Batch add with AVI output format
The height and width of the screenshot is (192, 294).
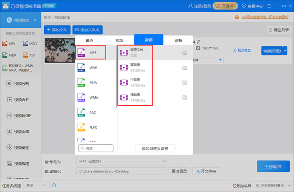click(x=29, y=55)
